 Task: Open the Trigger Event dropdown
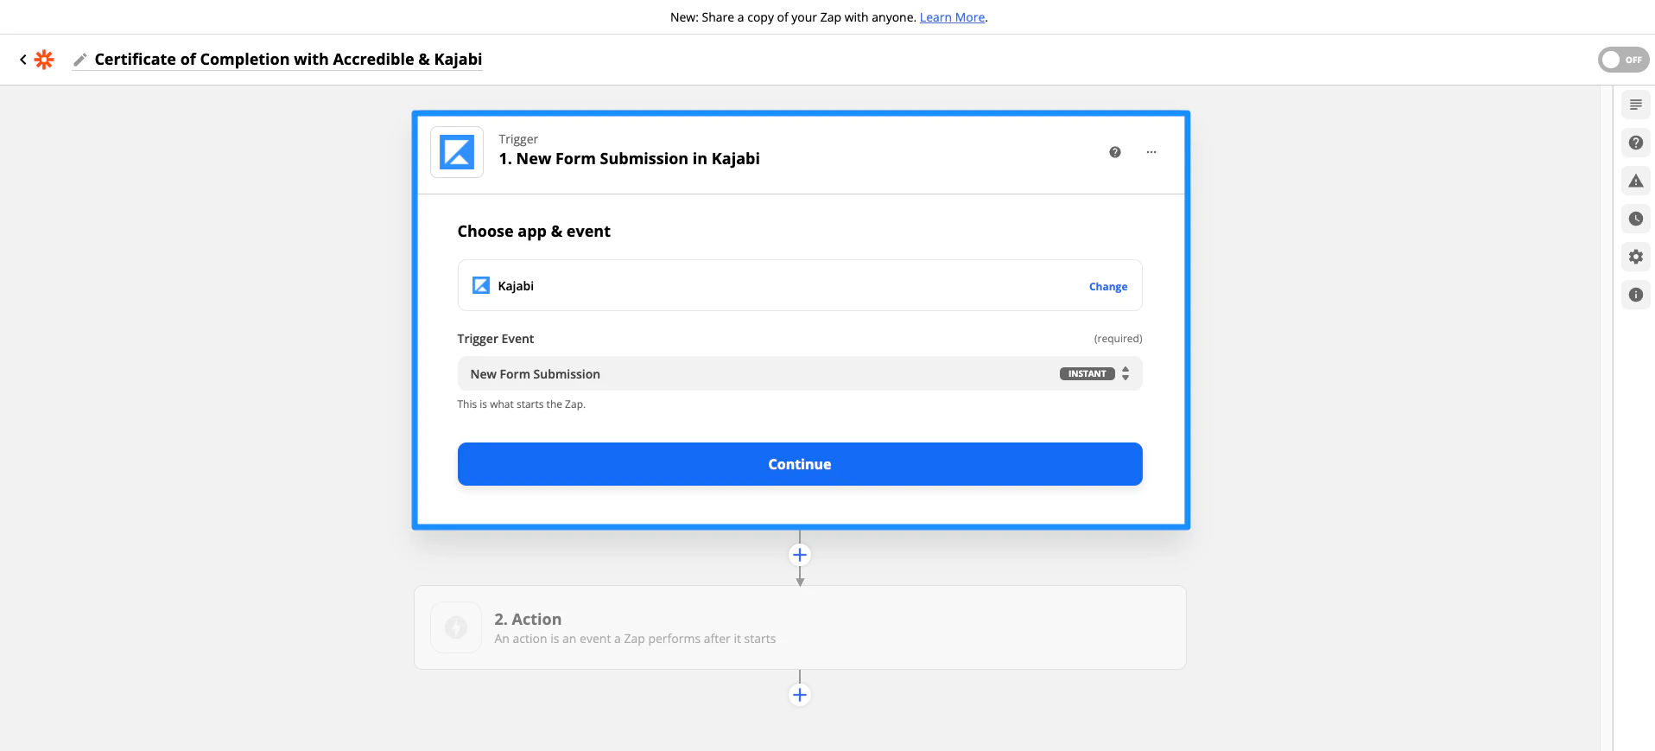800,373
